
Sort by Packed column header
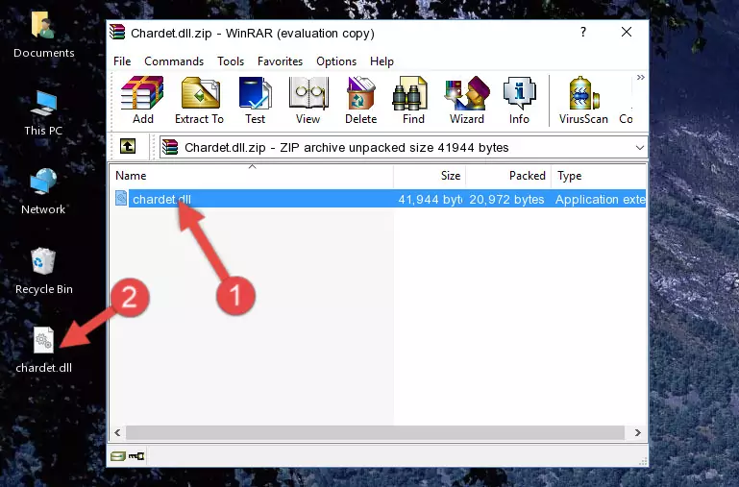pyautogui.click(x=508, y=176)
